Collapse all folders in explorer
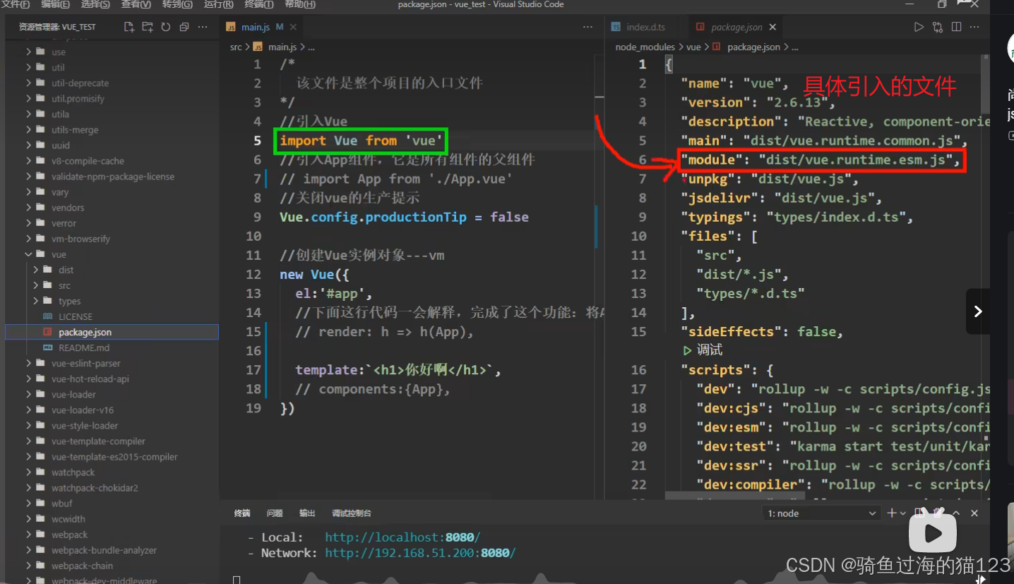The height and width of the screenshot is (584, 1014). click(184, 27)
